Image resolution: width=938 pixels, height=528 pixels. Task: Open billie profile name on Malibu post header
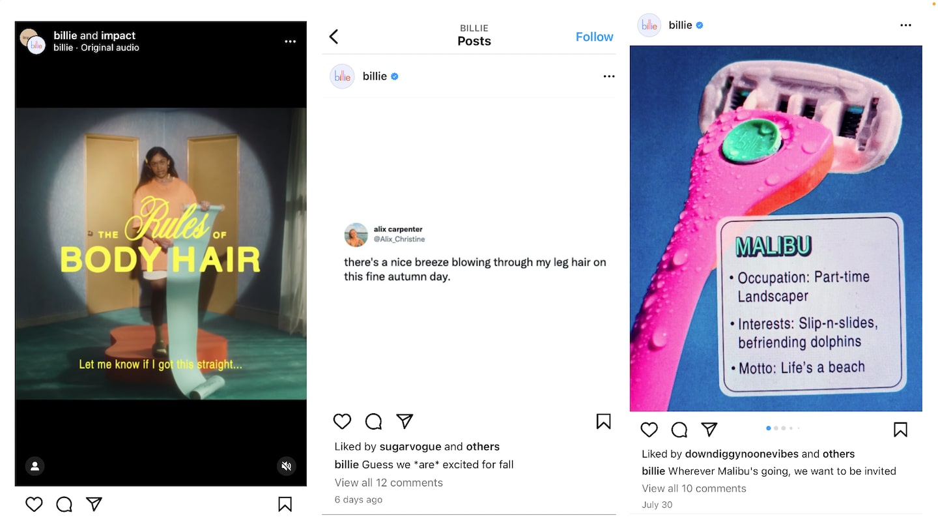[x=680, y=25]
